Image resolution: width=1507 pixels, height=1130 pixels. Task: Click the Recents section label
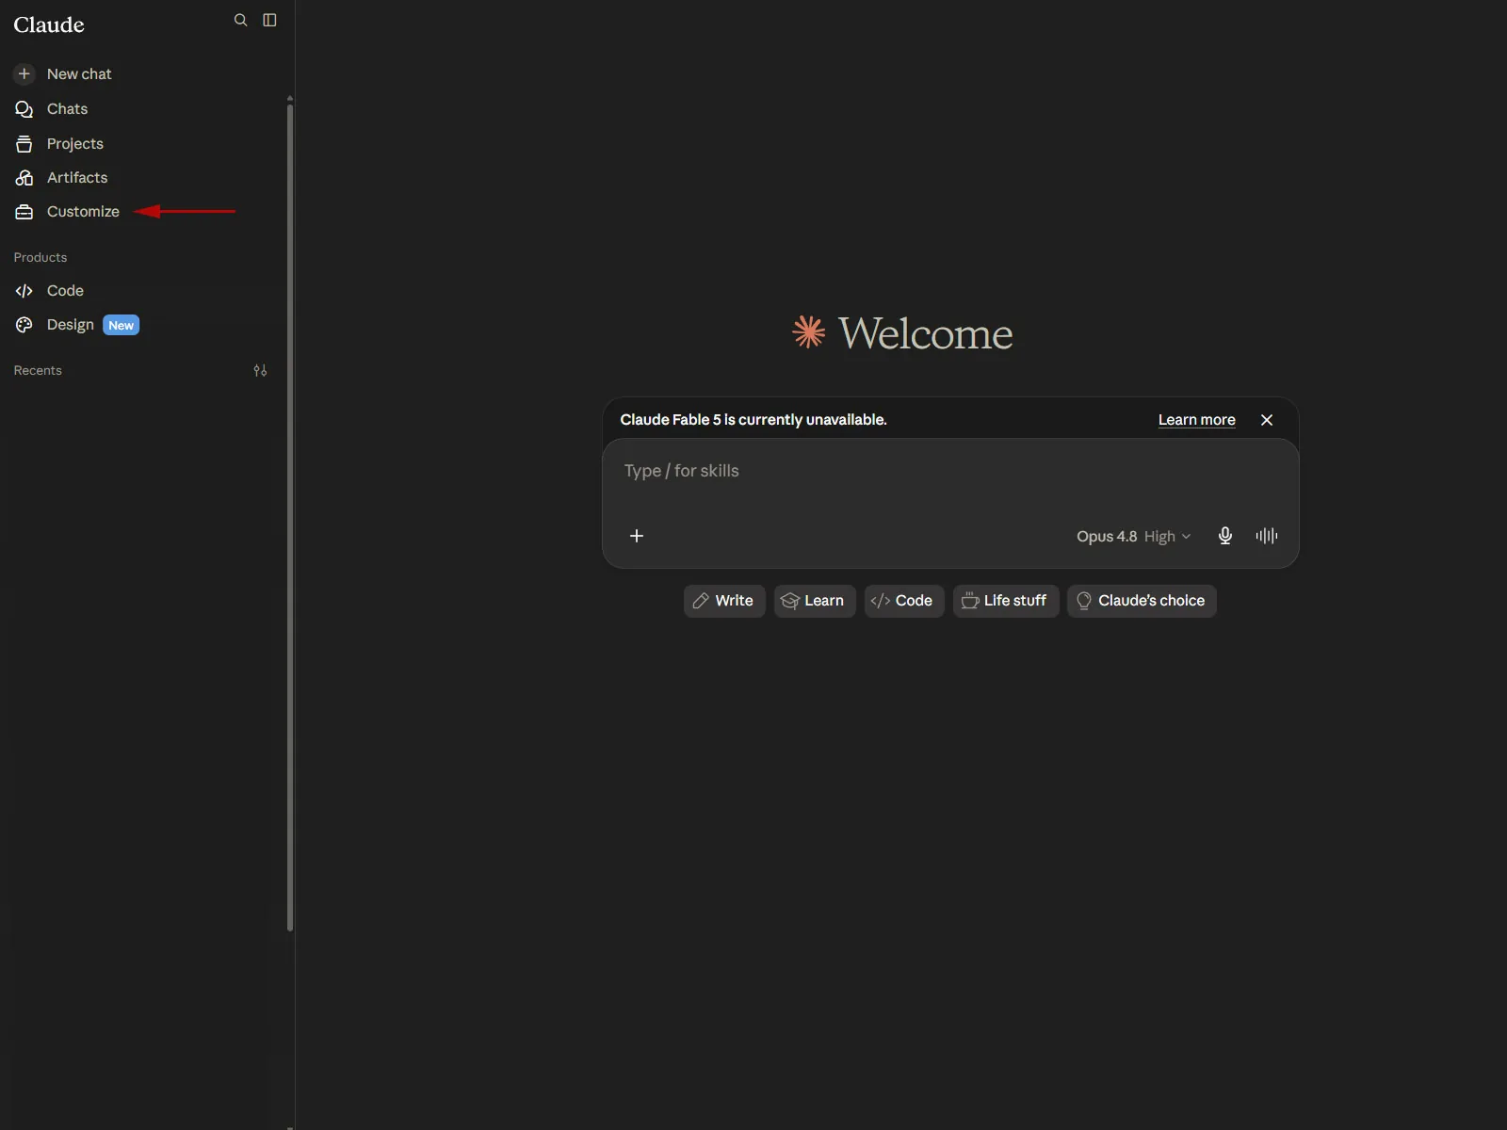pyautogui.click(x=38, y=371)
